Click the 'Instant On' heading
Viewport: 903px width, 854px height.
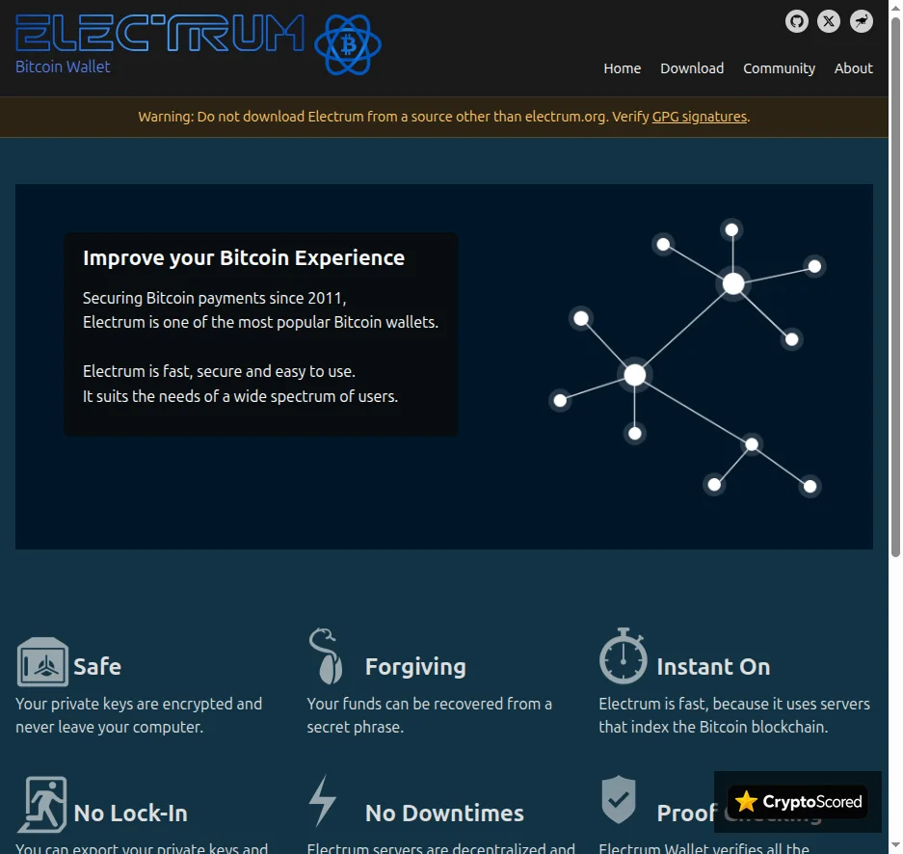[x=713, y=667]
